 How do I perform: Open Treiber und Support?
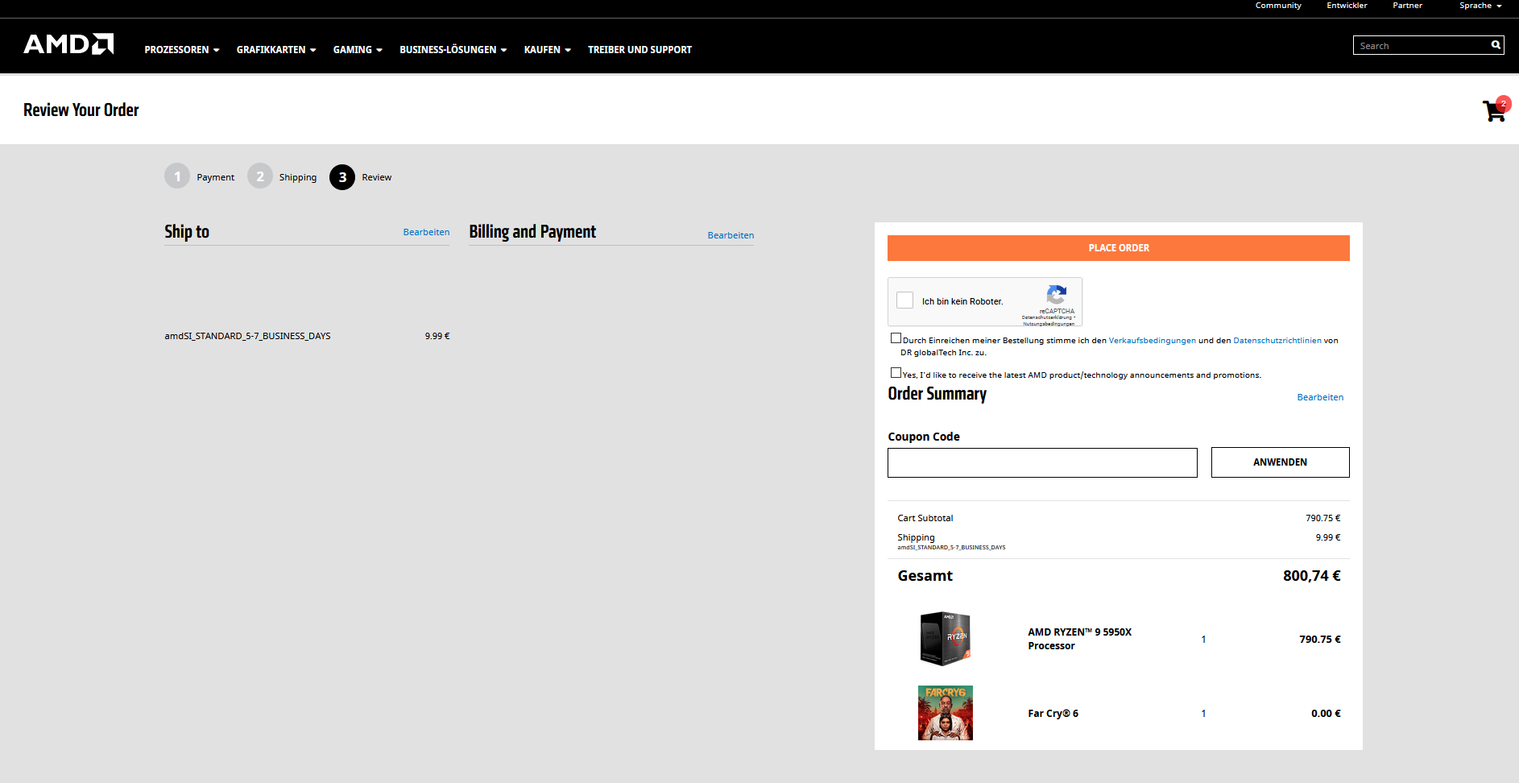[x=639, y=50]
